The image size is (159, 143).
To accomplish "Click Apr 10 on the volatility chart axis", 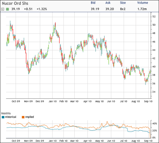I will pyautogui.click(x=87, y=141).
